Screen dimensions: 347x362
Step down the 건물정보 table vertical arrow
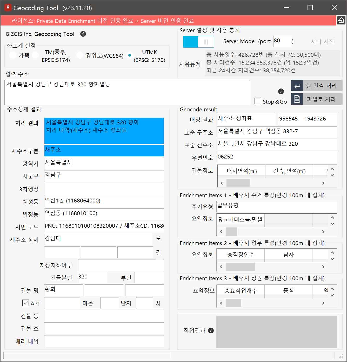[332, 175]
